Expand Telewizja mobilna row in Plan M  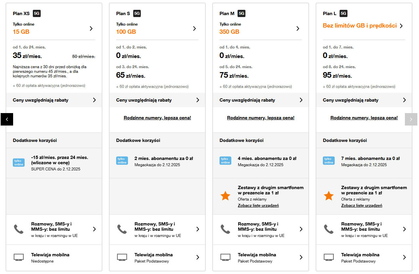point(301,257)
